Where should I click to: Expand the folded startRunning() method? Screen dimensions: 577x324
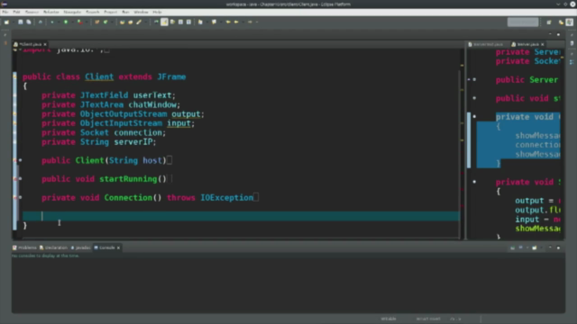pyautogui.click(x=20, y=178)
